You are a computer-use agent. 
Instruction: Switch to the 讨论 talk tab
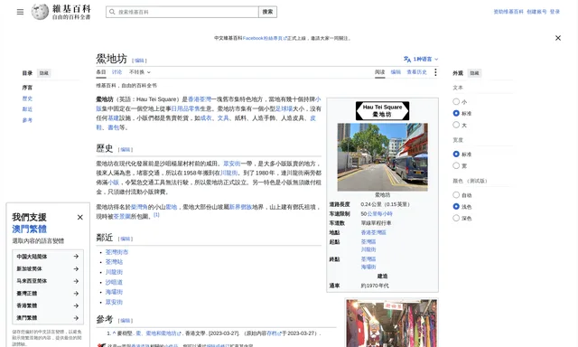117,72
